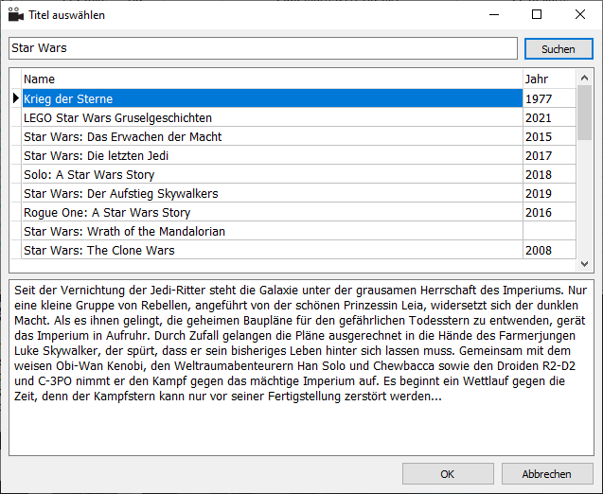Cancel the dialog with Abbrechen
This screenshot has width=603, height=494.
[x=547, y=473]
